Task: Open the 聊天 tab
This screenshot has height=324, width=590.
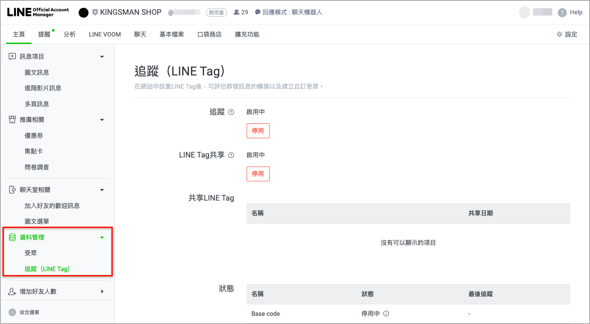Action: point(140,34)
